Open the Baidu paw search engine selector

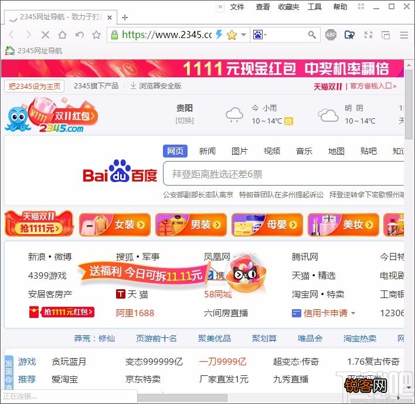coord(260,35)
